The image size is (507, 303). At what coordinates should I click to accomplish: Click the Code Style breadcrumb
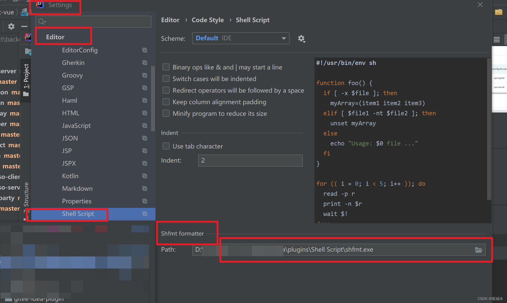pyautogui.click(x=208, y=20)
